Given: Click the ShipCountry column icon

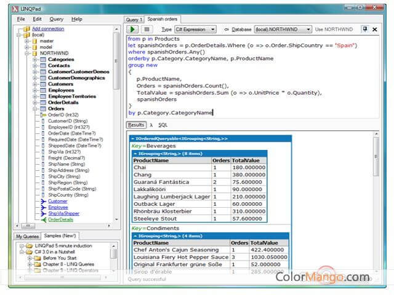Looking at the screenshot, I should (x=43, y=195).
